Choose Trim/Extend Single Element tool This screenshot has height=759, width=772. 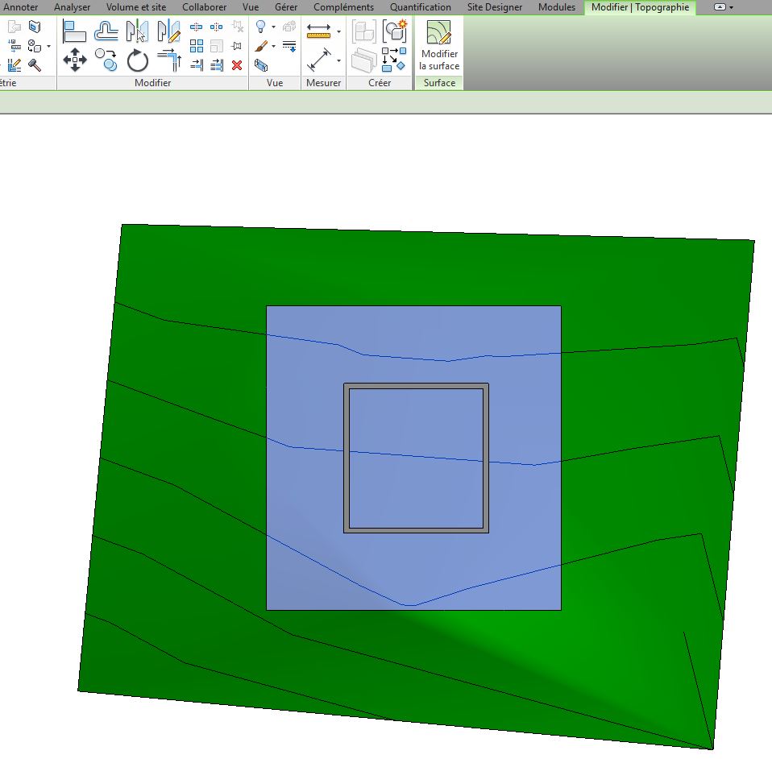197,65
